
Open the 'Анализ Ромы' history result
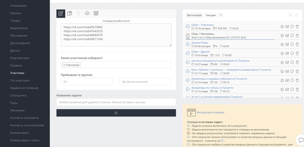point(200,43)
